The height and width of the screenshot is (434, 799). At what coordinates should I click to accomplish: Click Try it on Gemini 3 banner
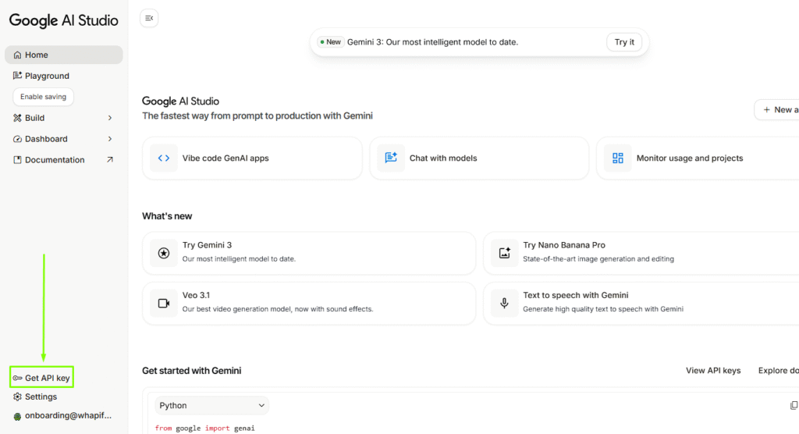click(x=624, y=42)
